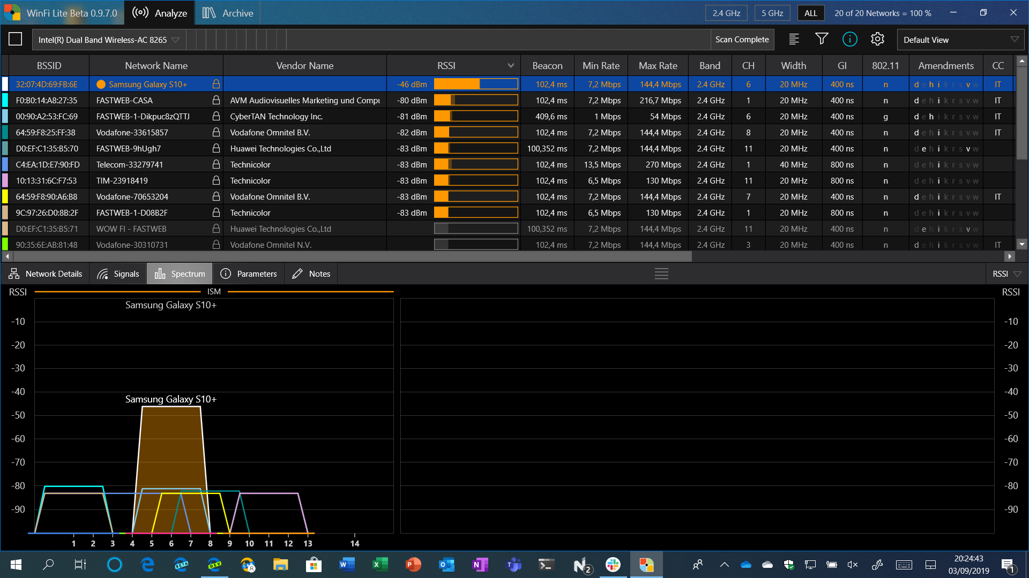1029x578 pixels.
Task: Click the FASTWEB-CASA RSSI signal bar
Action: tap(476, 100)
